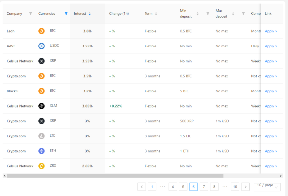
Task: Select current page 6
Action: [193, 187]
